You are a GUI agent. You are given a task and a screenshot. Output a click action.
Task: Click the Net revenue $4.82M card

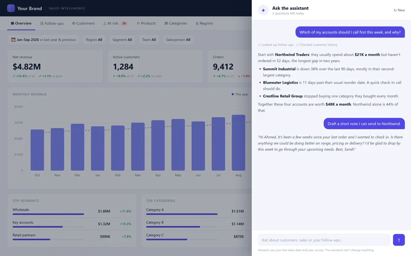[x=55, y=66]
